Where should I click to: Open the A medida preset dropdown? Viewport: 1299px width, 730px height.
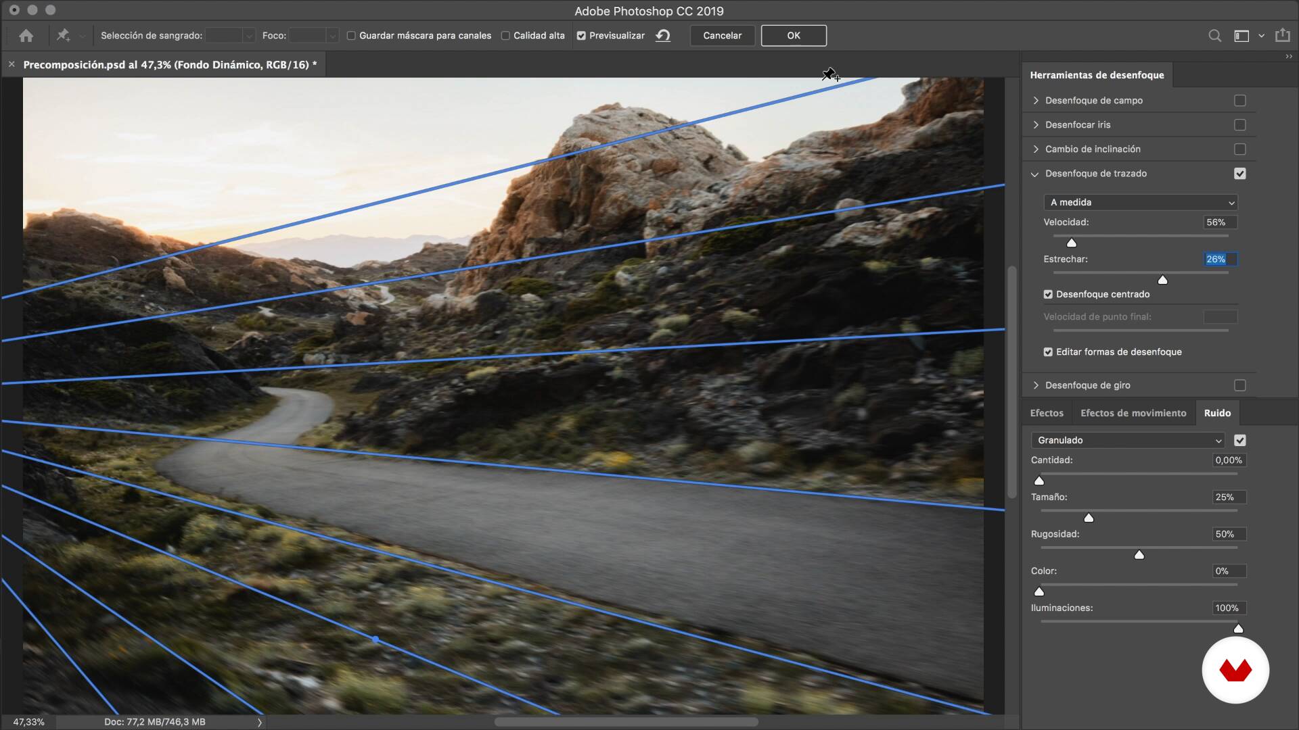(x=1141, y=202)
